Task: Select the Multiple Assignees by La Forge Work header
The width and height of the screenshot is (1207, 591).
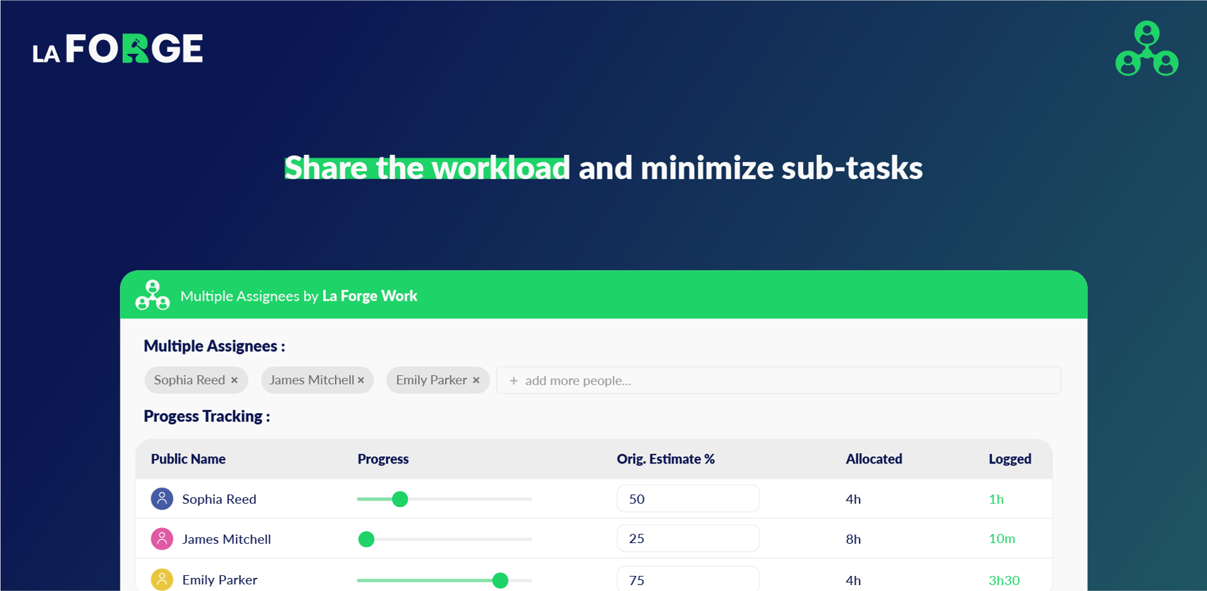Action: tap(299, 295)
